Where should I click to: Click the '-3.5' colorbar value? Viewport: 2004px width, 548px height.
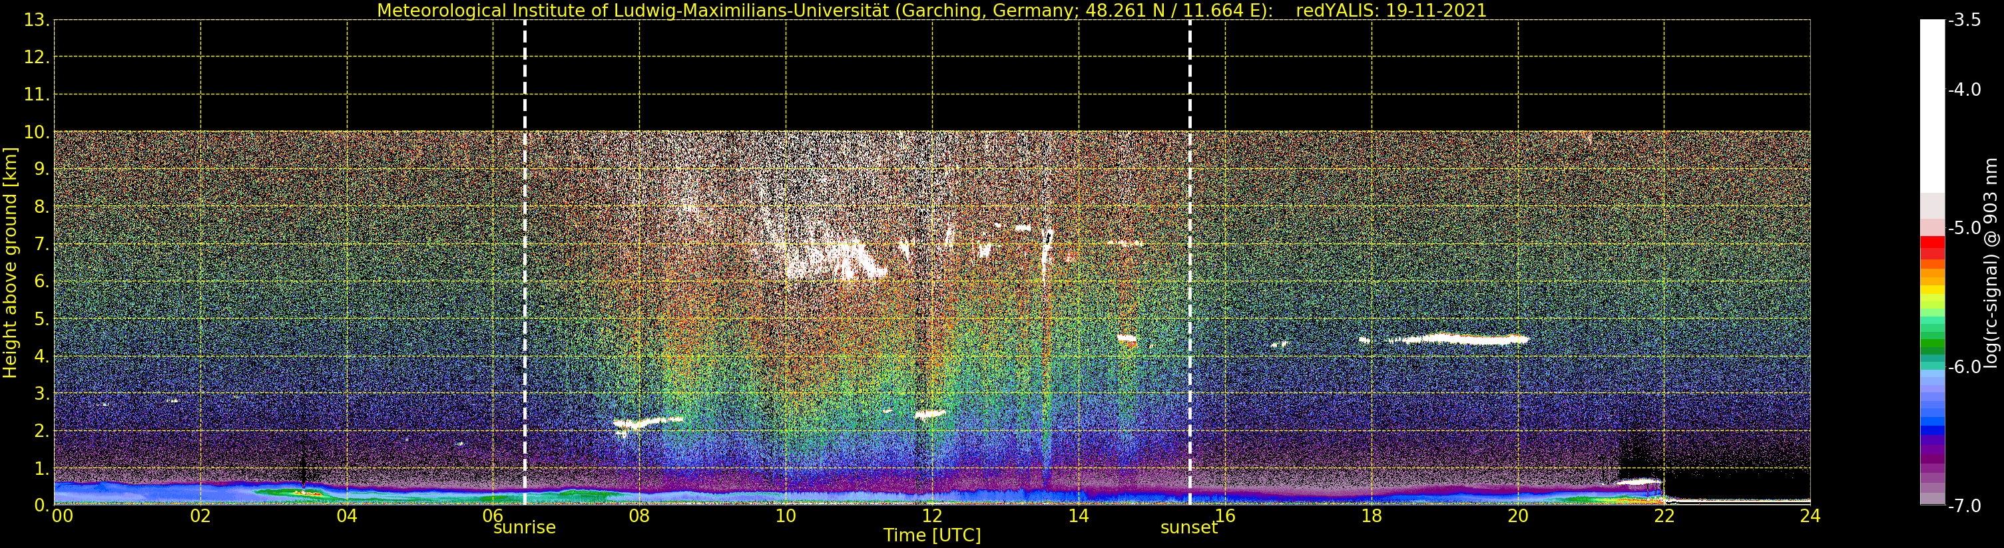coord(1964,20)
